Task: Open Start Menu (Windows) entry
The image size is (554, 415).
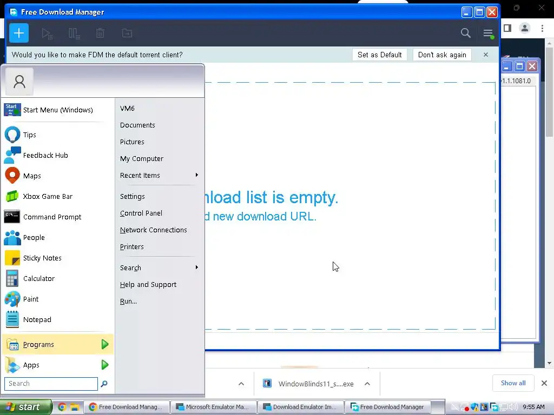Action: pos(58,110)
